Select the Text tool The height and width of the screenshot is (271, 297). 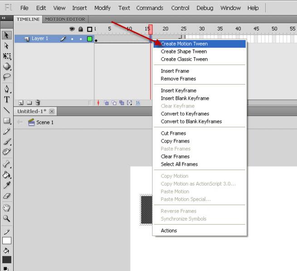7,99
